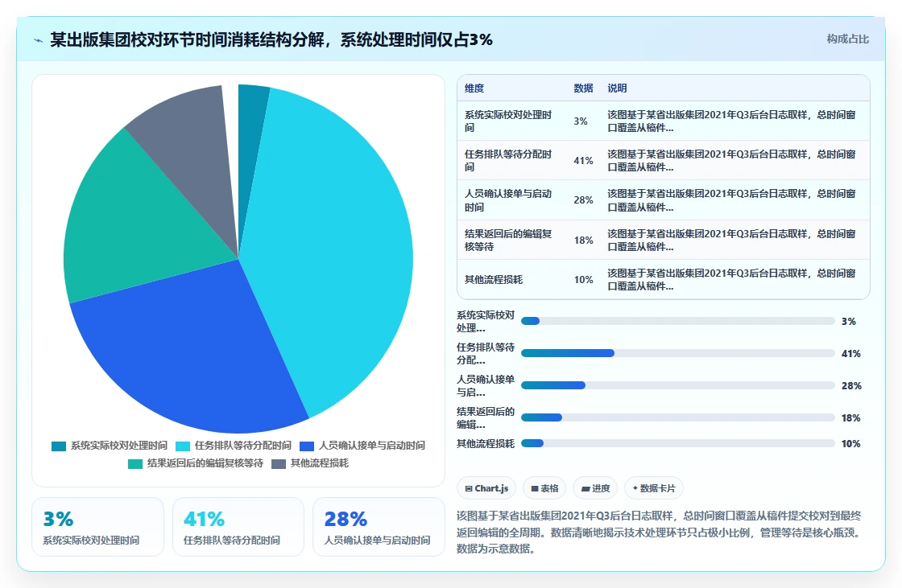
Task: Click the 41% value in the table
Action: [x=583, y=161]
